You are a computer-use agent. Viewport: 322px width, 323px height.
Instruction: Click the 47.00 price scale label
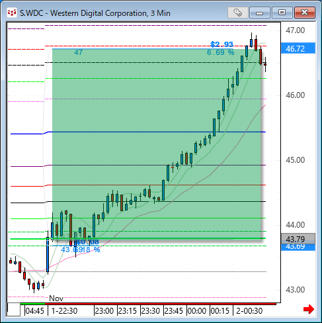click(295, 30)
